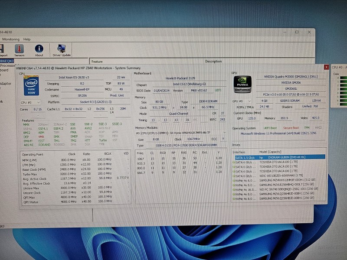Click the Core 6 usage bar
The image size is (347, 260).
coord(343,101)
